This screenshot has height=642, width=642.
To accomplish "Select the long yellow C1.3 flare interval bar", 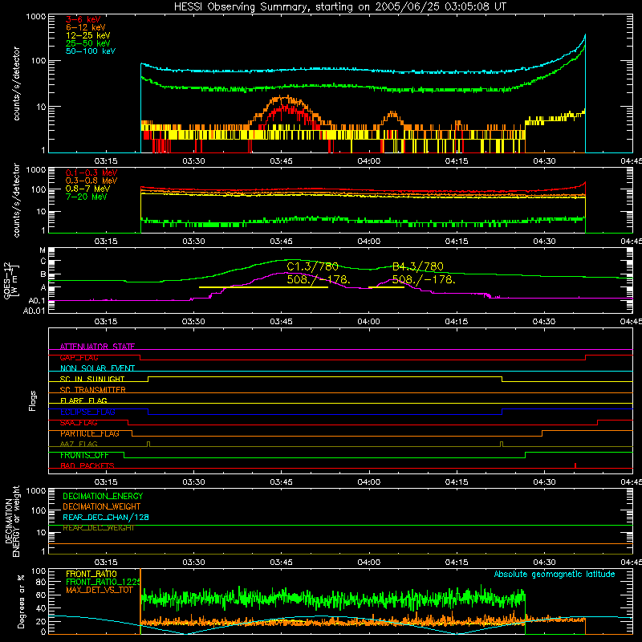I will [x=263, y=287].
